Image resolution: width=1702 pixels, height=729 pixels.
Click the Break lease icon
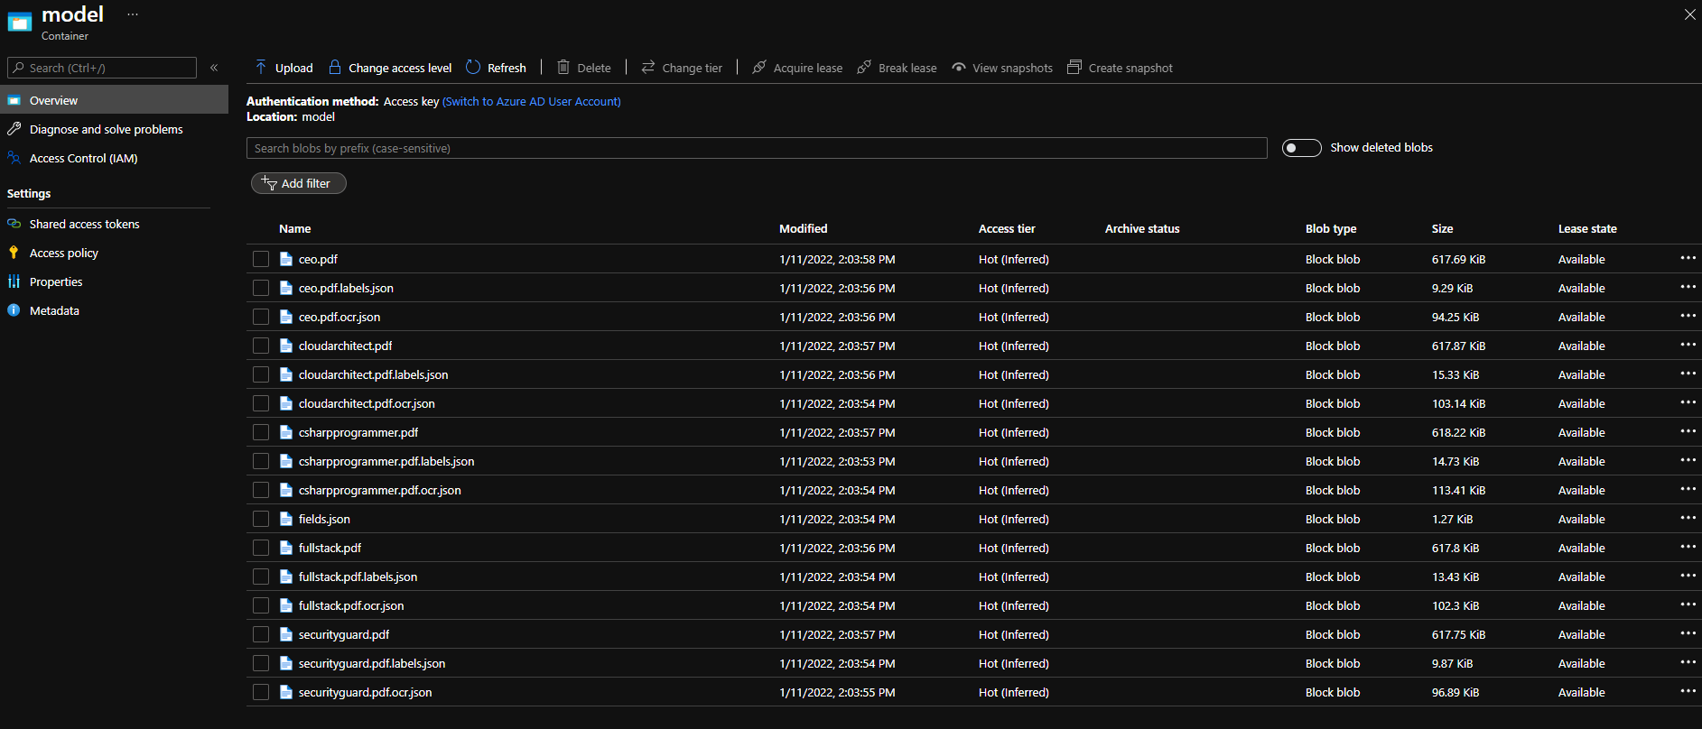tap(864, 68)
